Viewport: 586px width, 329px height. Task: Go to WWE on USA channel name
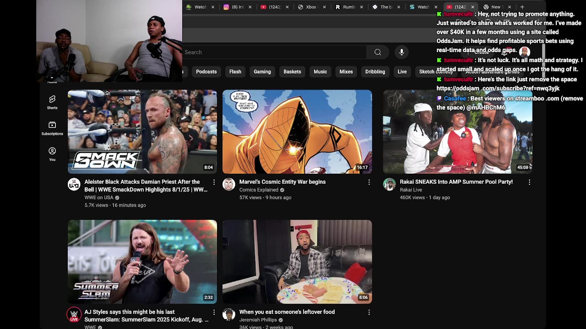(x=99, y=197)
